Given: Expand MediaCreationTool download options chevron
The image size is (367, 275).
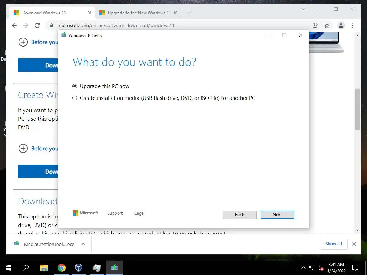Looking at the screenshot, I should 83,244.
